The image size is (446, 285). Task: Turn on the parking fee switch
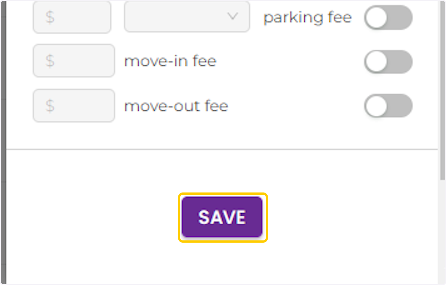point(388,17)
